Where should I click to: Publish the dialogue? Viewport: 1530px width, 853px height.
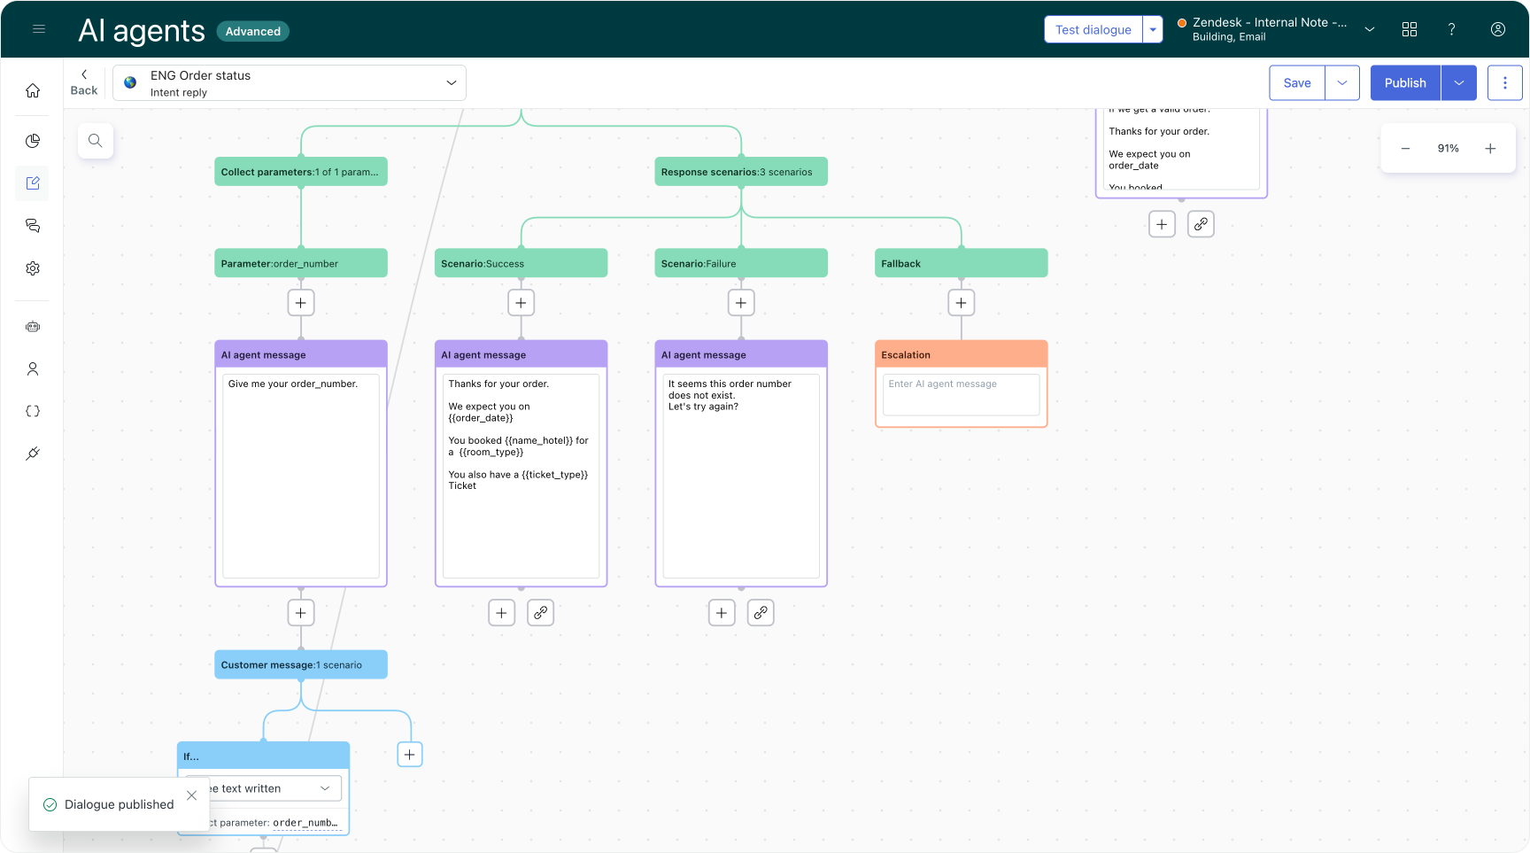pos(1406,82)
